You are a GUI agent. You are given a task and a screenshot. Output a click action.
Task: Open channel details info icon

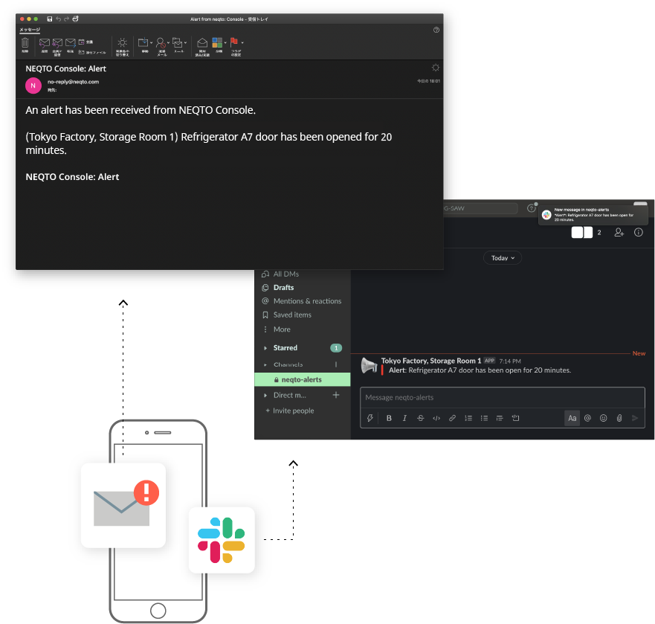pos(638,233)
